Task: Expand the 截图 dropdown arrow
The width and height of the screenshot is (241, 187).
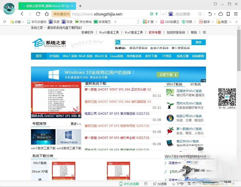Action: point(230,22)
